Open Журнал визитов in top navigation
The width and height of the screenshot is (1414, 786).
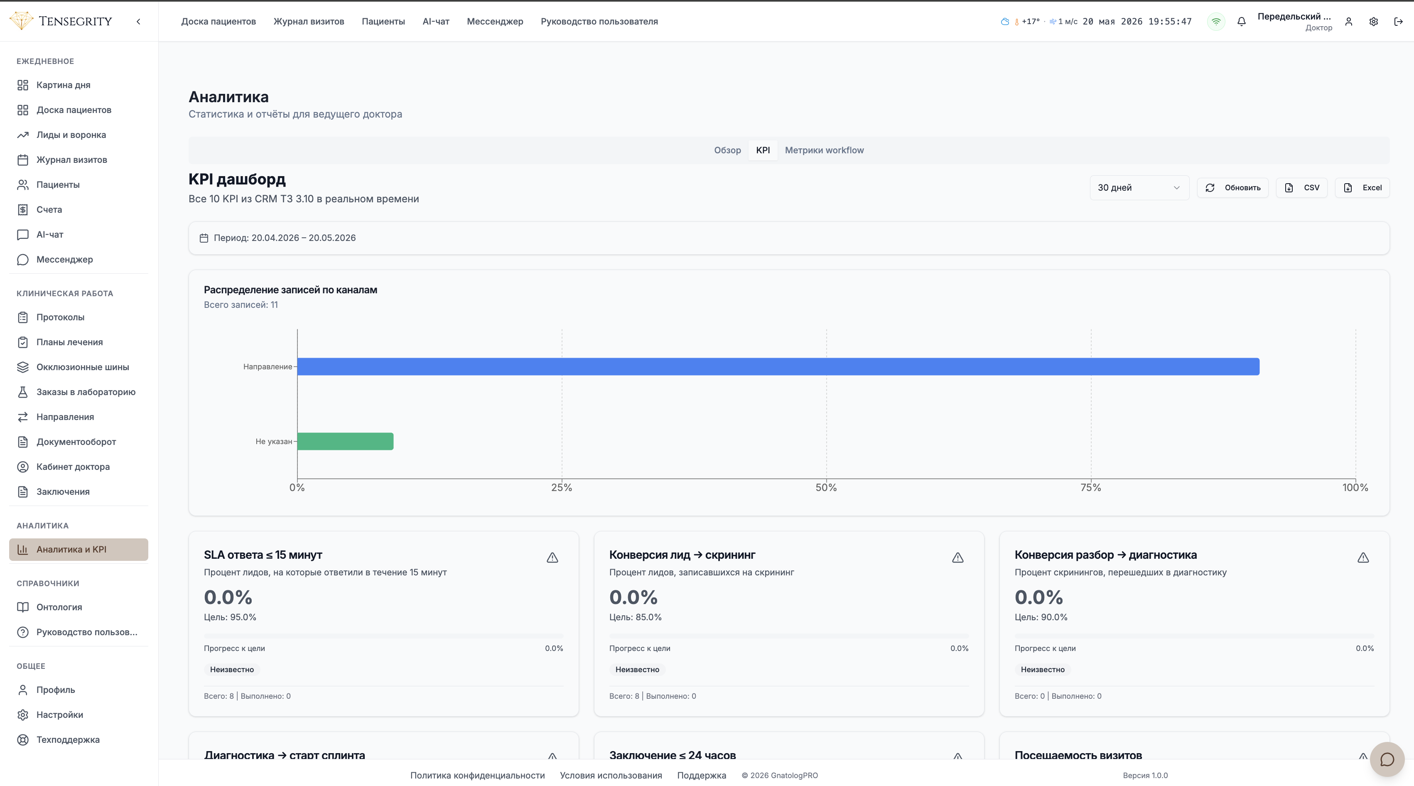pyautogui.click(x=309, y=22)
